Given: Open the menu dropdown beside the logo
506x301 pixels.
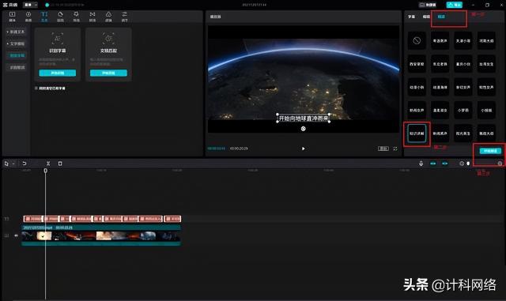Looking at the screenshot, I should pos(31,5).
